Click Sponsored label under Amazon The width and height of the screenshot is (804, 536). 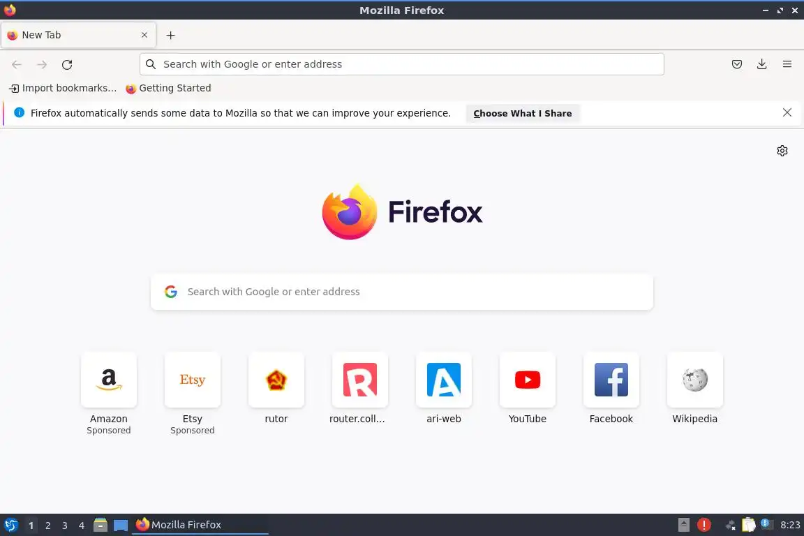pyautogui.click(x=109, y=431)
